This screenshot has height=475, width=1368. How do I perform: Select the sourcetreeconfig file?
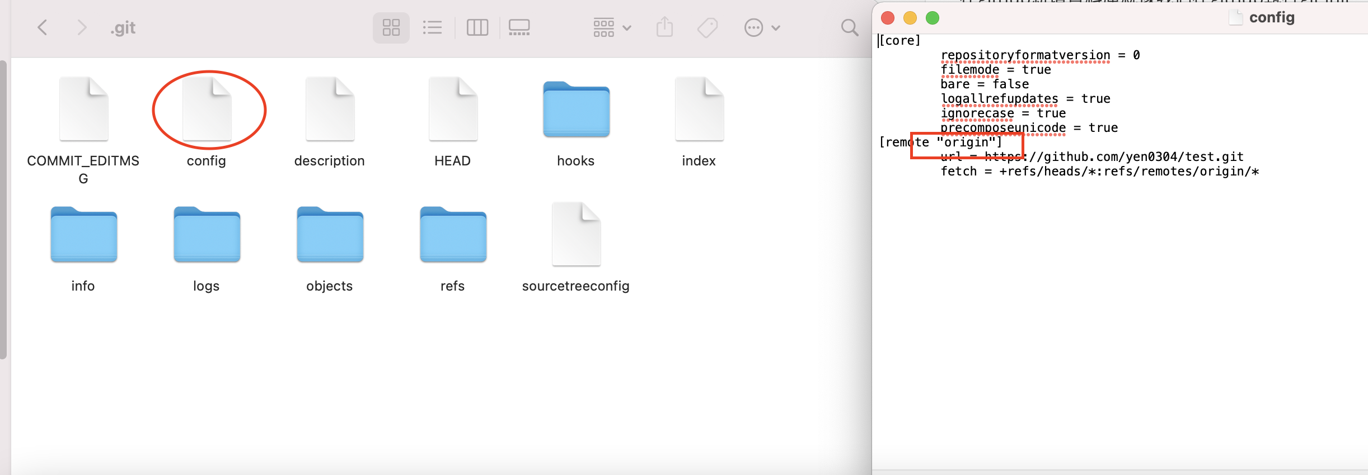pos(576,235)
